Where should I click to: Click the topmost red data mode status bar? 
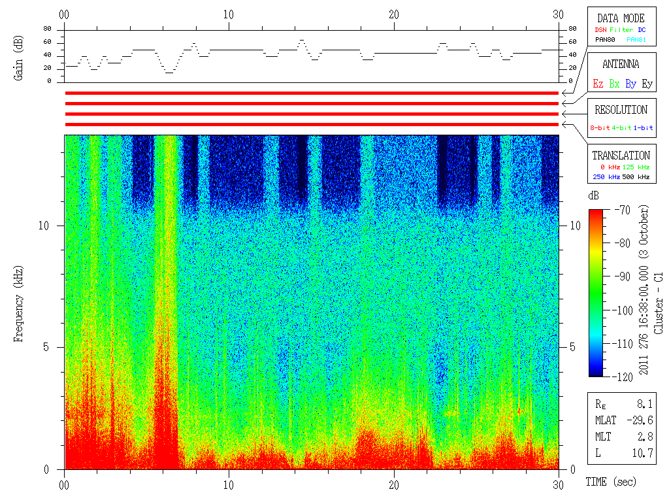pos(312,93)
